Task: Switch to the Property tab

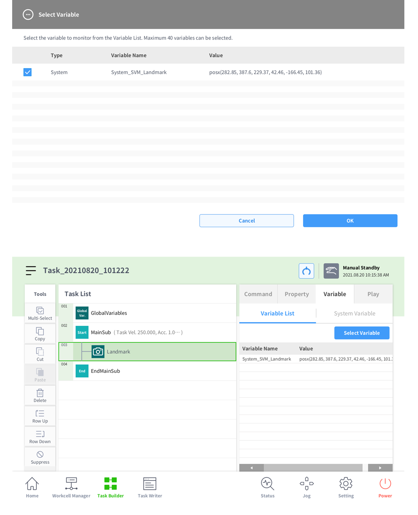Action: (296, 294)
